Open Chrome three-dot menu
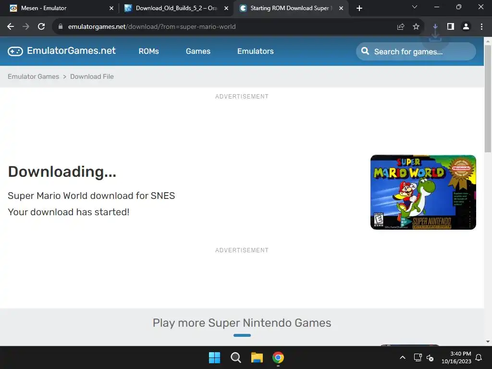This screenshot has height=369, width=492. (x=481, y=27)
